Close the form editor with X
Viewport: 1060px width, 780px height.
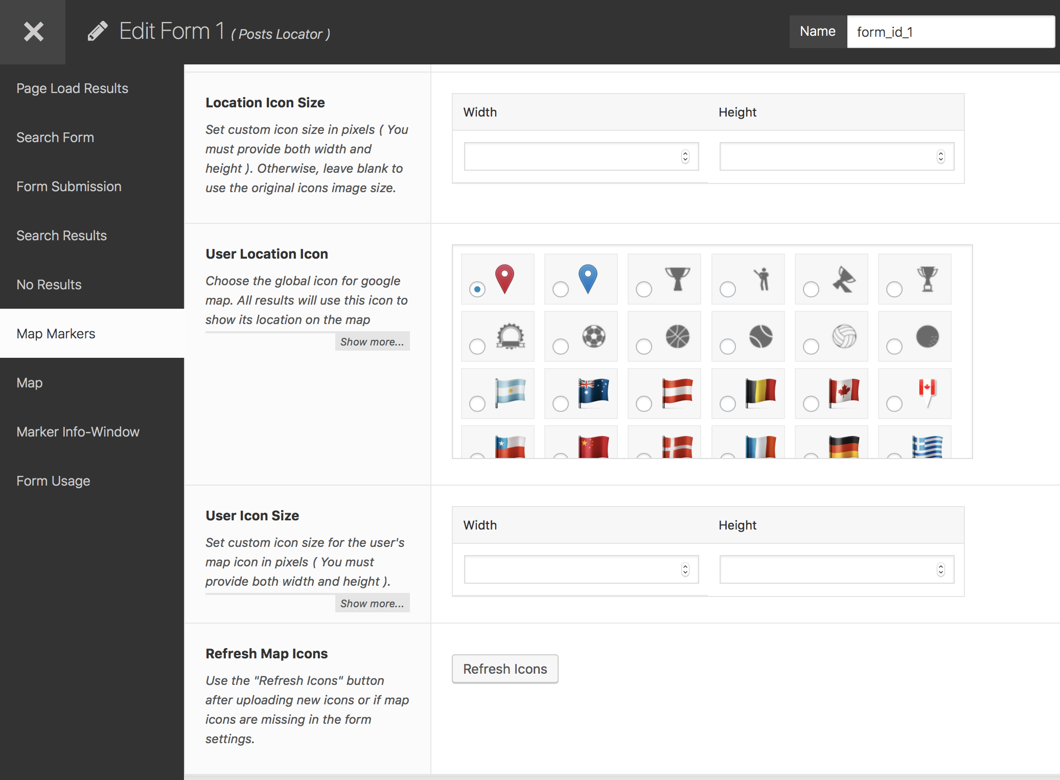33,32
